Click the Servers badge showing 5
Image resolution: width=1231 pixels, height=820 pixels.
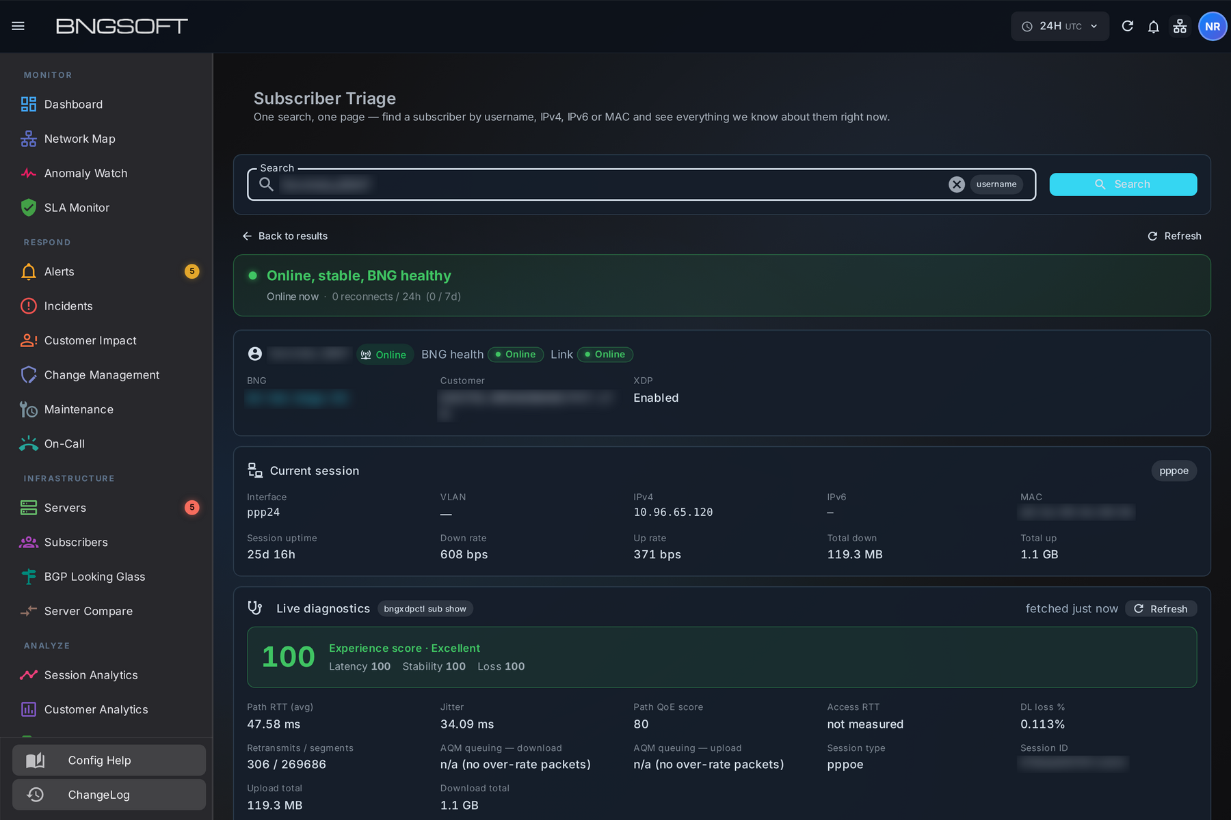pyautogui.click(x=192, y=508)
